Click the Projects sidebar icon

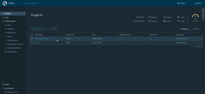pyautogui.click(x=4, y=14)
